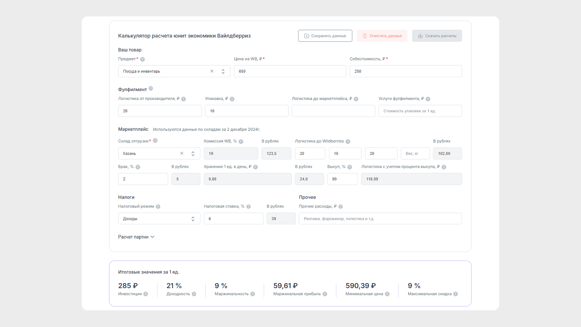Screen dimensions: 581x327
Task: Click help icon for Логистика до маркетплейса
Action: tap(356, 99)
